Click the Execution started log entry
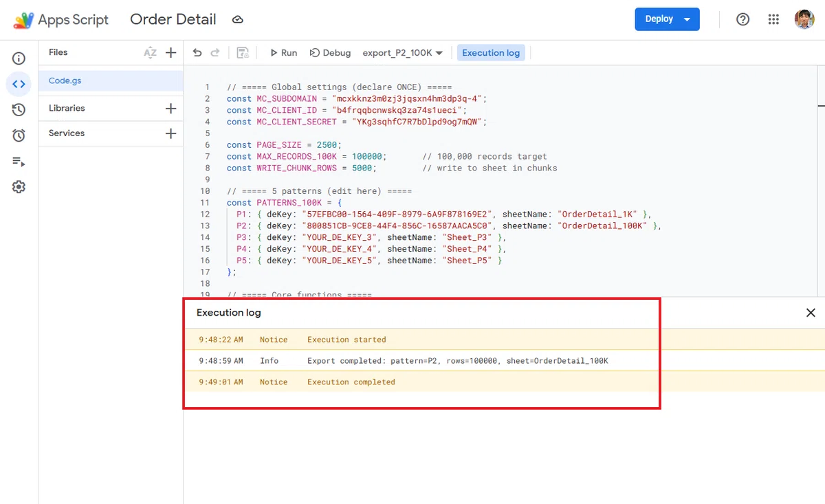 click(x=346, y=340)
